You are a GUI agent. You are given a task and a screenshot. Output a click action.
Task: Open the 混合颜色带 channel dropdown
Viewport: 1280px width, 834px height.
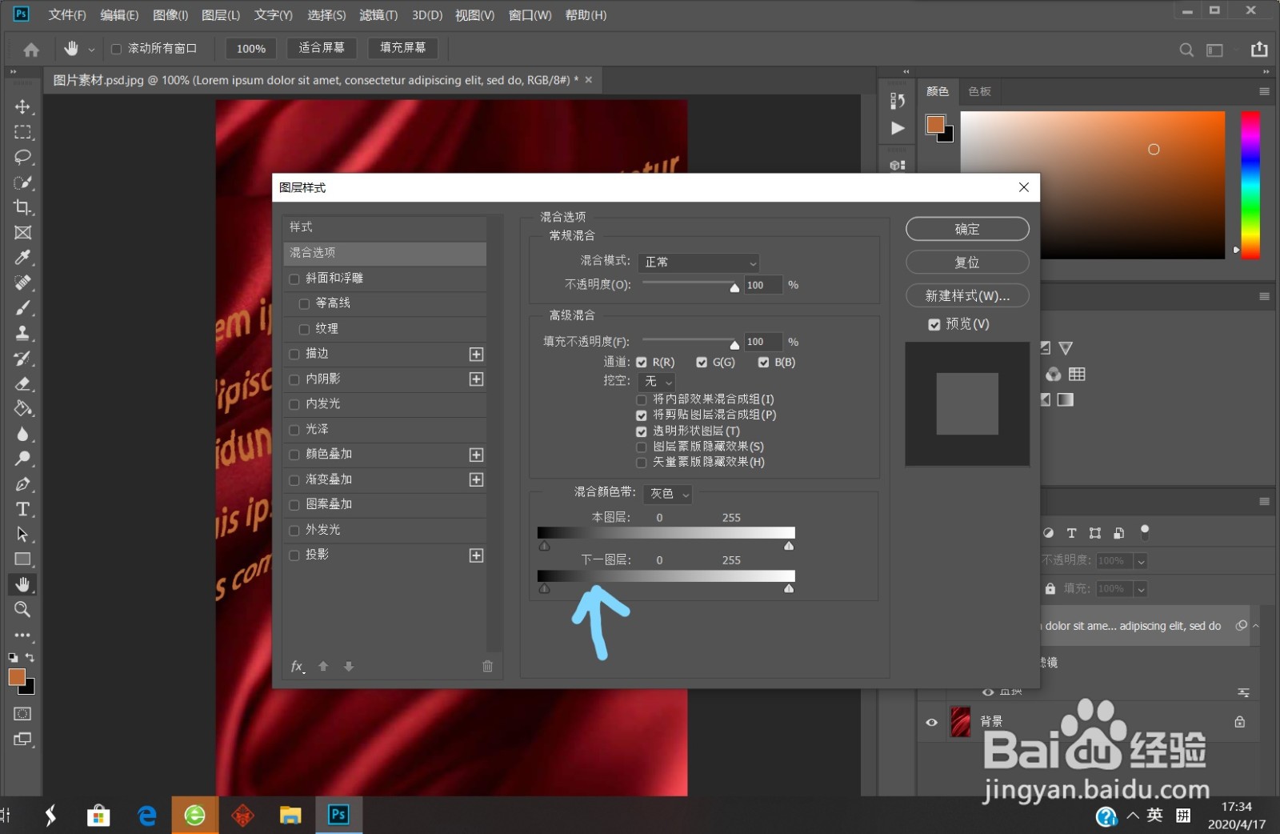click(x=667, y=494)
